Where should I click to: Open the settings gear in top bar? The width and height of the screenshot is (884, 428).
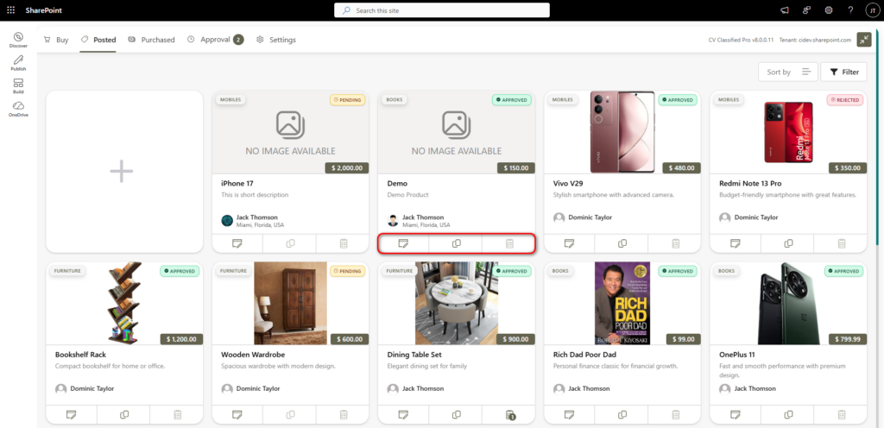829,10
